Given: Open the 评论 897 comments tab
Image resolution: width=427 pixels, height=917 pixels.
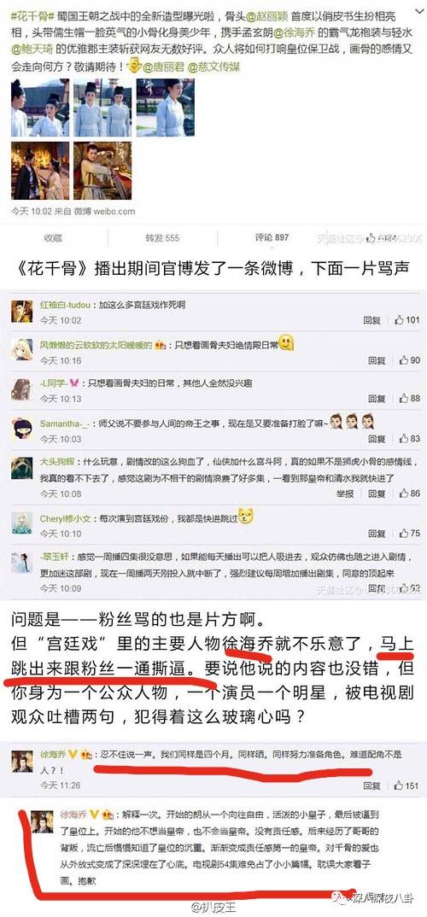Looking at the screenshot, I should [272, 237].
